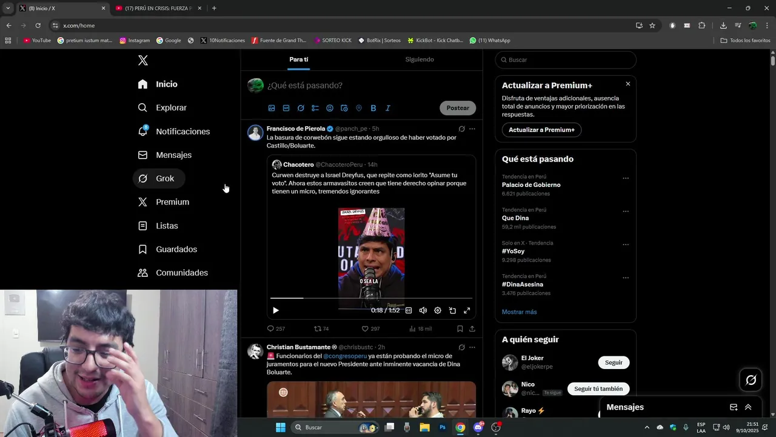Open Guardados bookmarks page
The width and height of the screenshot is (776, 437).
[167, 249]
